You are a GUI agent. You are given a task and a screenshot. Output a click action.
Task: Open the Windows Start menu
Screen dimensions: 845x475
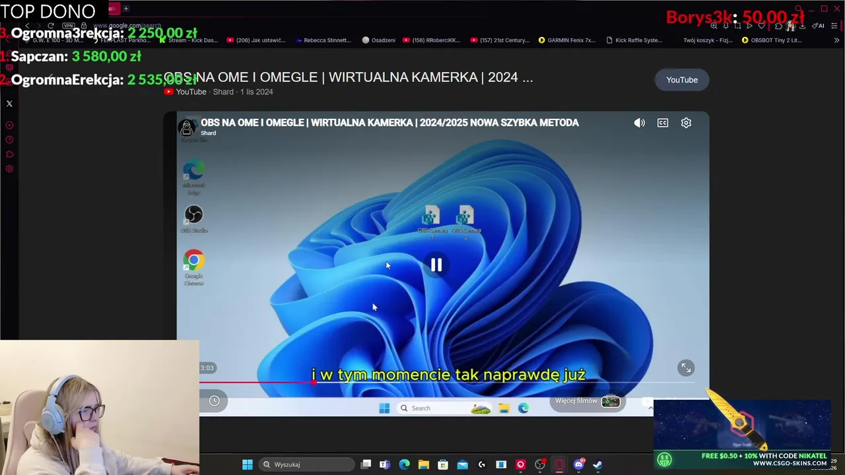[x=248, y=464]
